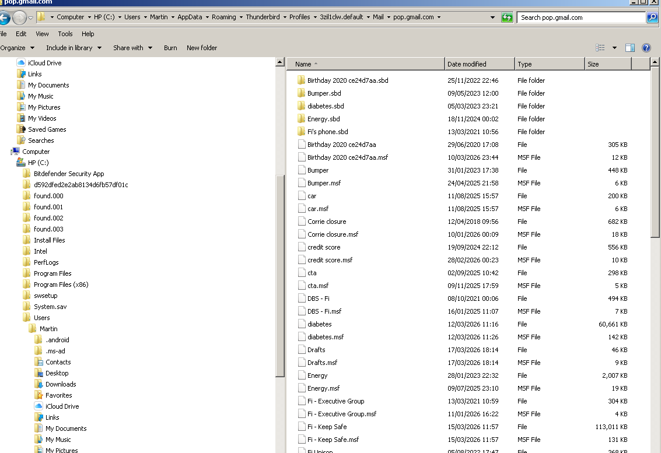The width and height of the screenshot is (661, 453).
Task: Open the Help question mark icon
Action: tap(646, 48)
